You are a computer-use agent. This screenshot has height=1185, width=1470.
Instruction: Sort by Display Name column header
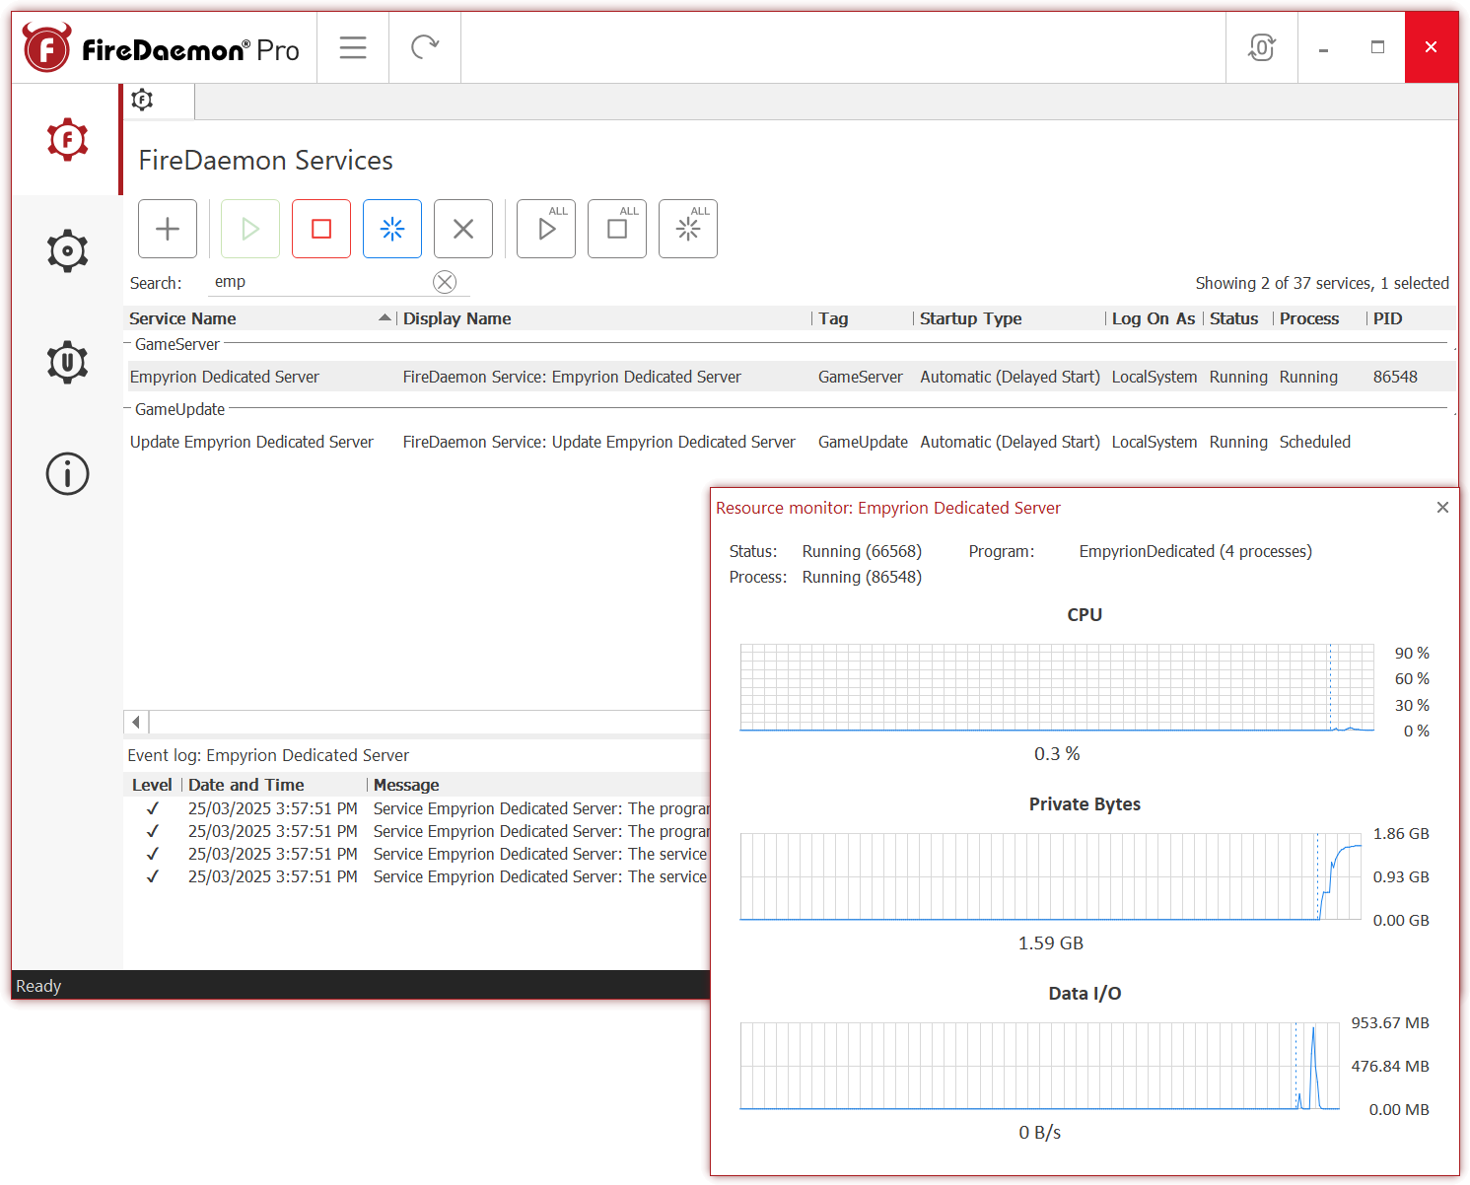pos(603,318)
